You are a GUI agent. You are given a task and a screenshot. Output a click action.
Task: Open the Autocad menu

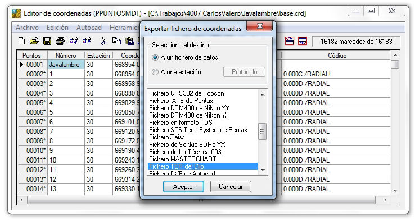click(89, 28)
